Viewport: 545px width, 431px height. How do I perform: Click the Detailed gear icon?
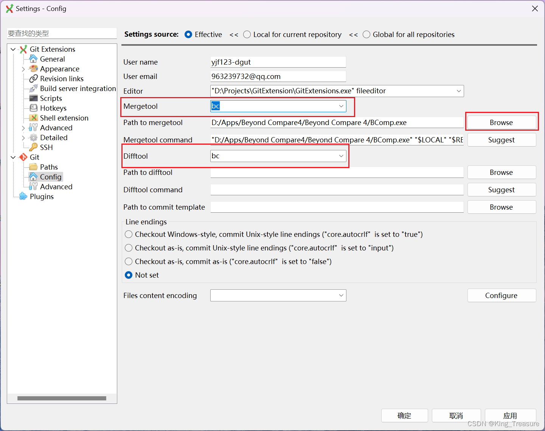(33, 137)
